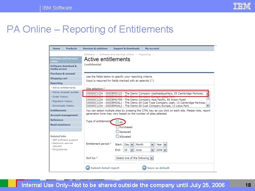Click the Software breadcrumb link
This screenshot has height=191, width=255.
[89, 54]
